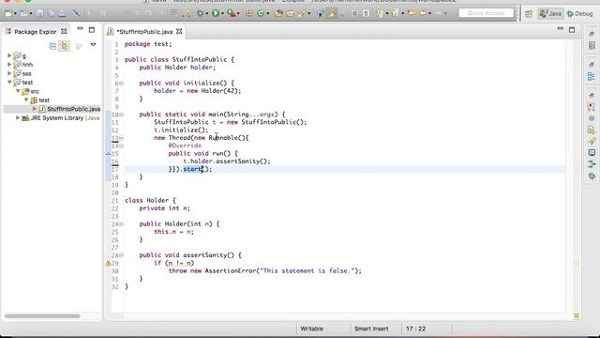The image size is (600, 338).
Task: Click the Debug bug icon in toolbar
Action: (200, 13)
